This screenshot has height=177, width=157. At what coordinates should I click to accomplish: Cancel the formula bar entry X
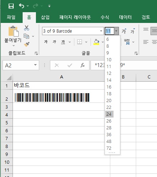[57, 65]
